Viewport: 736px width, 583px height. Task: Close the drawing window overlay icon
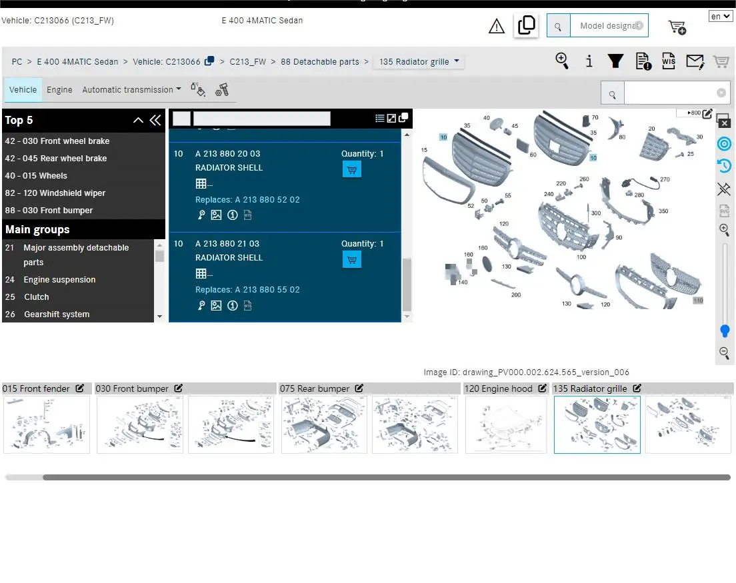click(723, 121)
